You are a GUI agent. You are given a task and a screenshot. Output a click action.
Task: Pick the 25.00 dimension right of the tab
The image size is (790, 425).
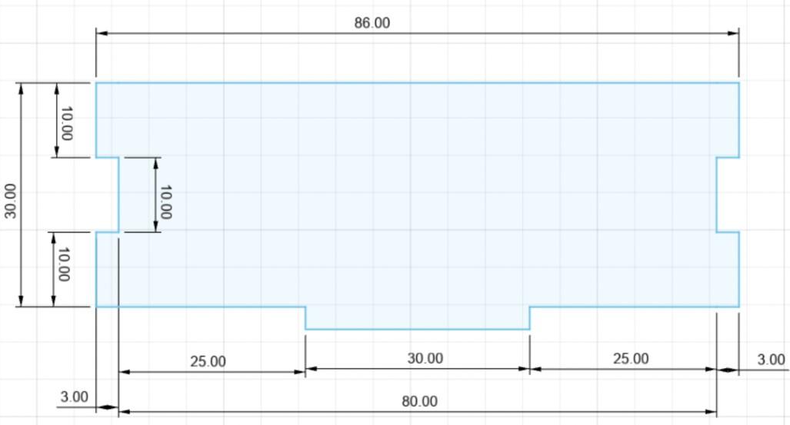pos(630,359)
